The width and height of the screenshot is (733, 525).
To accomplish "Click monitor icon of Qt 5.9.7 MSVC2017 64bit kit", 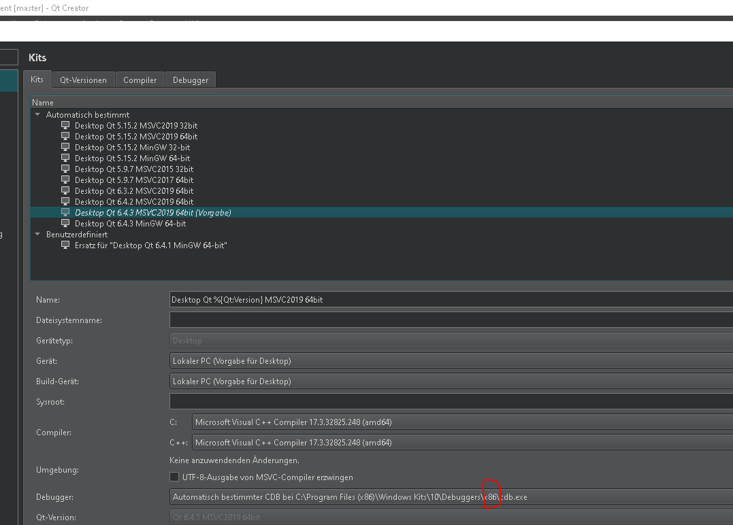I will (x=65, y=180).
